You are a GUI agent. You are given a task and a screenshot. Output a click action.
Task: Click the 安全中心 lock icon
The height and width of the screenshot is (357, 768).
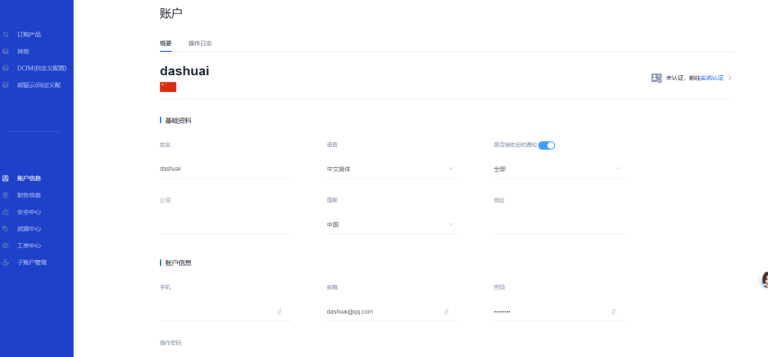(5, 212)
